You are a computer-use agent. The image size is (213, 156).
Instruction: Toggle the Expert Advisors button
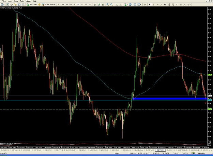click(x=49, y=5)
